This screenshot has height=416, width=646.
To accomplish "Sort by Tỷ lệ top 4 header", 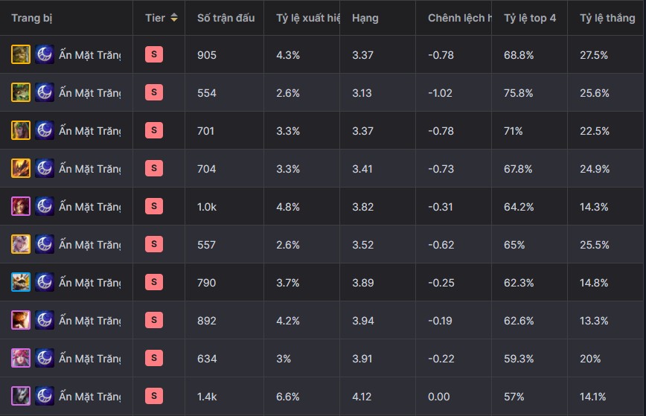I will [530, 18].
